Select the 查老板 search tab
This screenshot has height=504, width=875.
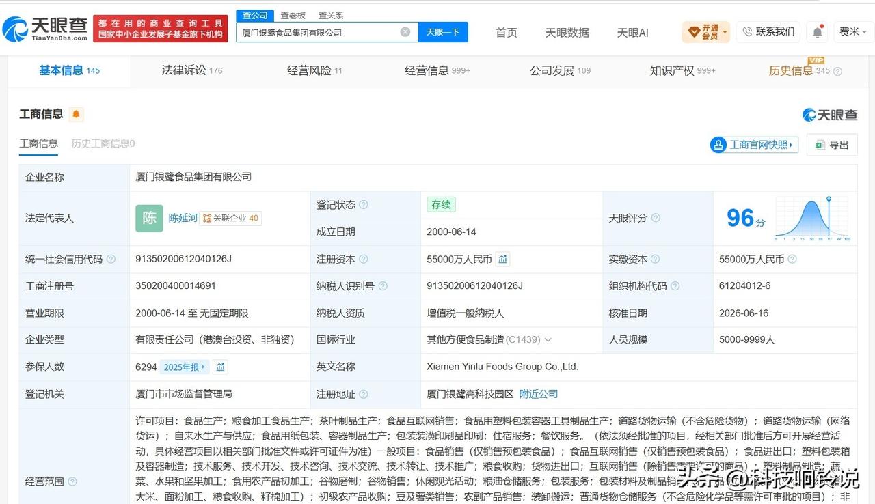point(293,16)
